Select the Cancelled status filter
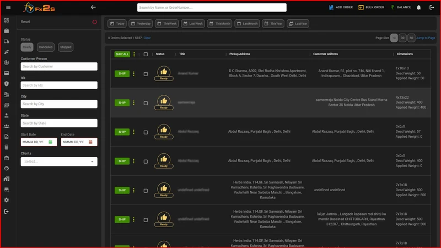This screenshot has width=441, height=248. coord(46,47)
